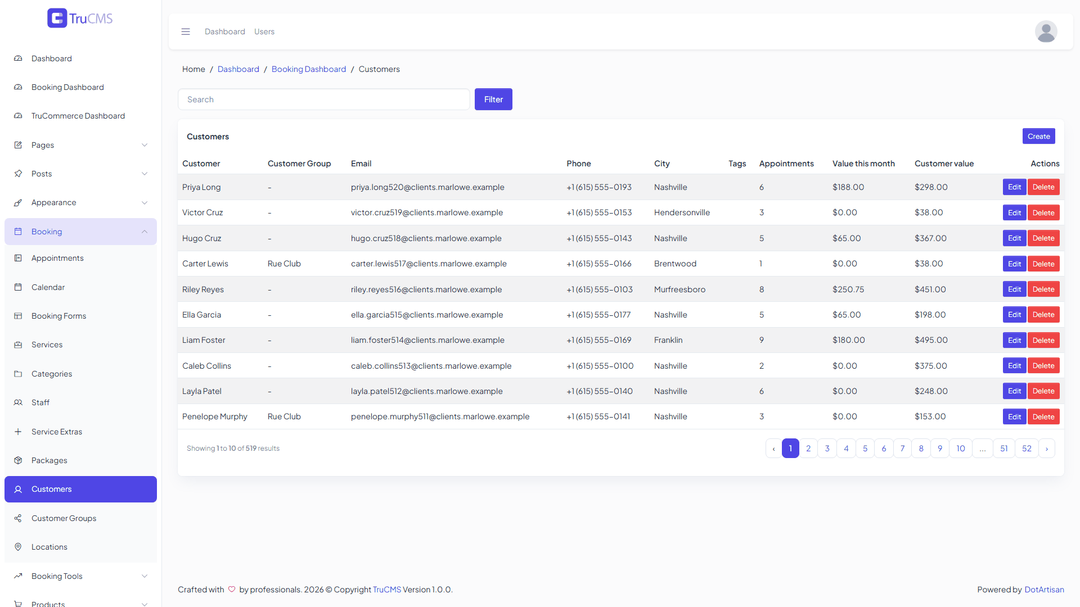Expand the Booking Tools submenu chevron
The image size is (1080, 607).
click(145, 576)
